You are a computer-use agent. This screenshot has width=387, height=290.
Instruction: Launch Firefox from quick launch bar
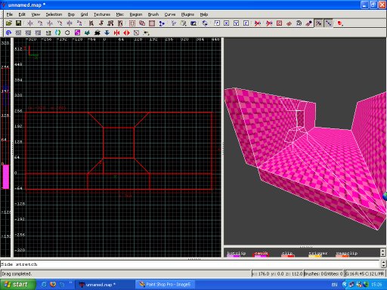[x=53, y=285]
